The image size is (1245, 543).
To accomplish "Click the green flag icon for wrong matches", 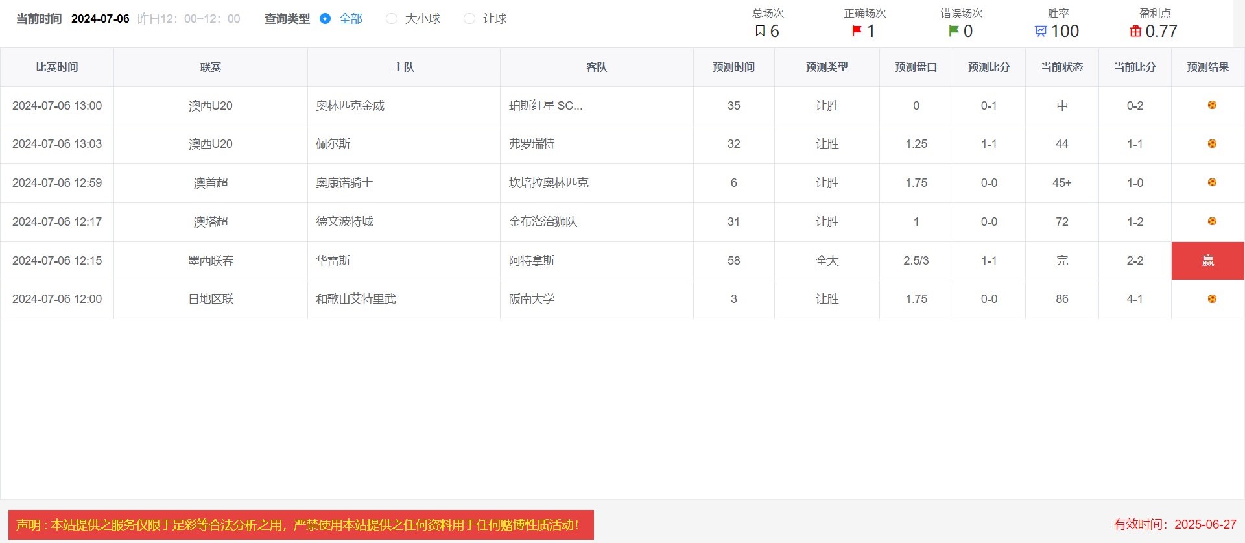I will point(953,30).
